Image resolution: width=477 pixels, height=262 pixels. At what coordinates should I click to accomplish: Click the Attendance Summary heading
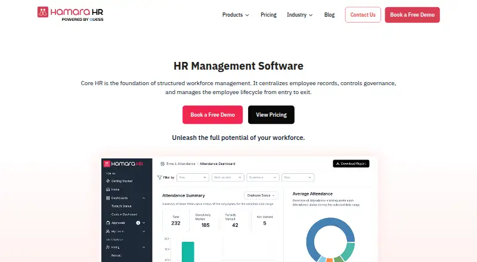click(184, 195)
